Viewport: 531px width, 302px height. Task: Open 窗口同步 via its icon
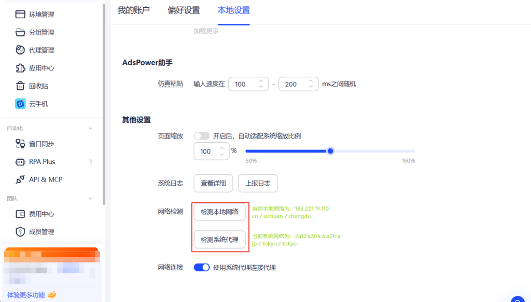(x=20, y=144)
